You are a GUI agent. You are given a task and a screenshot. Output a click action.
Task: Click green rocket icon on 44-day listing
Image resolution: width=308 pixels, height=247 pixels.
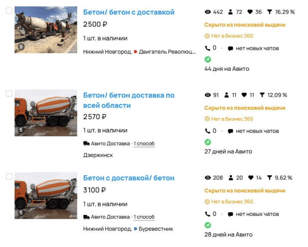(208, 59)
